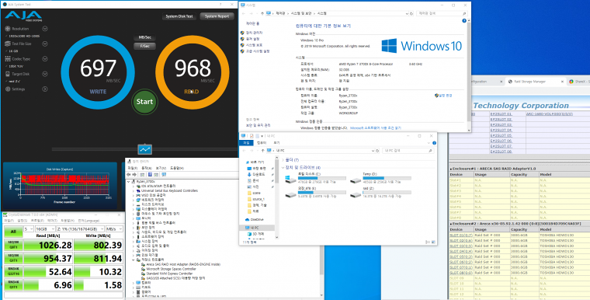The height and width of the screenshot is (300, 590).
Task: Click refresh icon in 내 PC address bar
Action: click(x=377, y=150)
